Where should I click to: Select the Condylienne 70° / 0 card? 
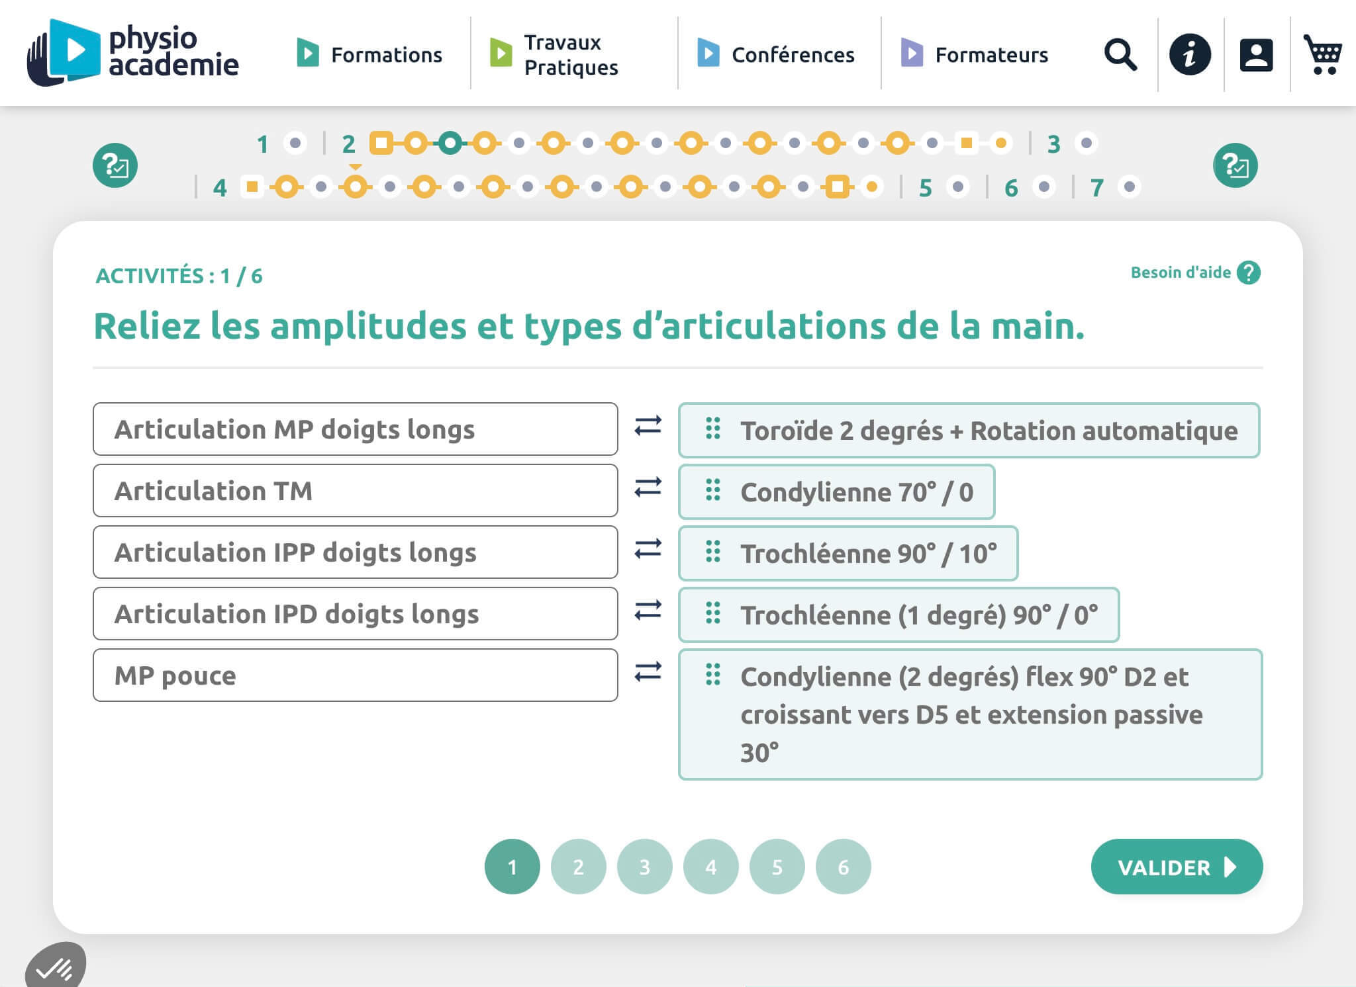pyautogui.click(x=837, y=492)
